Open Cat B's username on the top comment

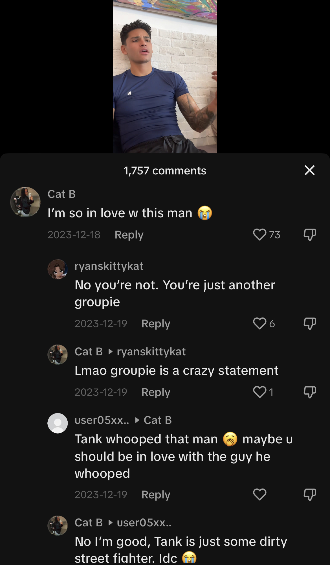point(61,194)
